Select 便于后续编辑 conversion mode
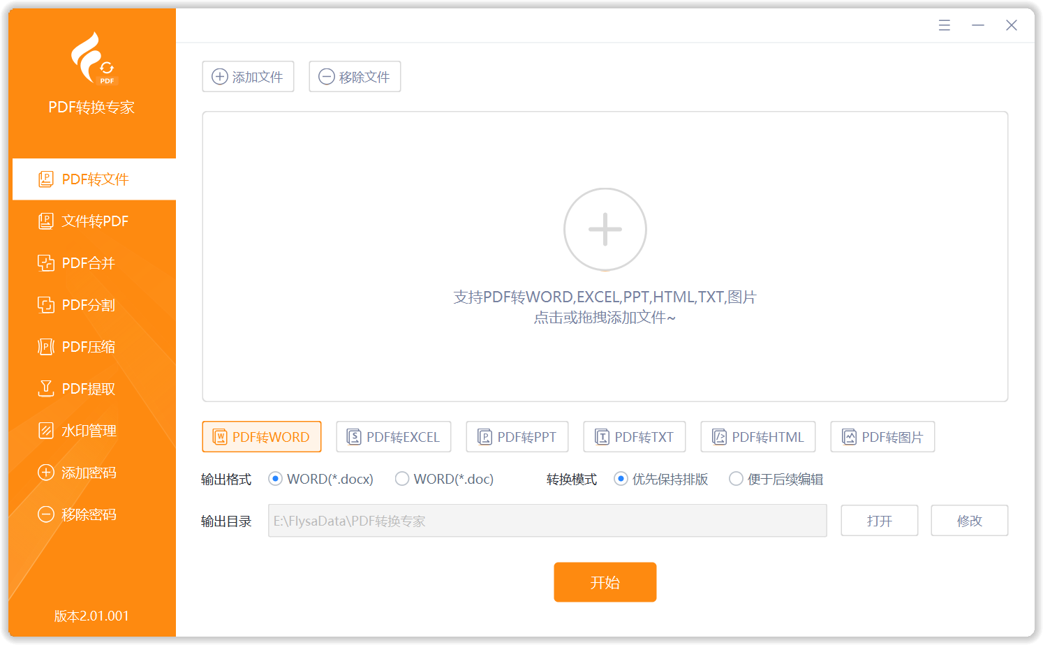 coord(776,479)
